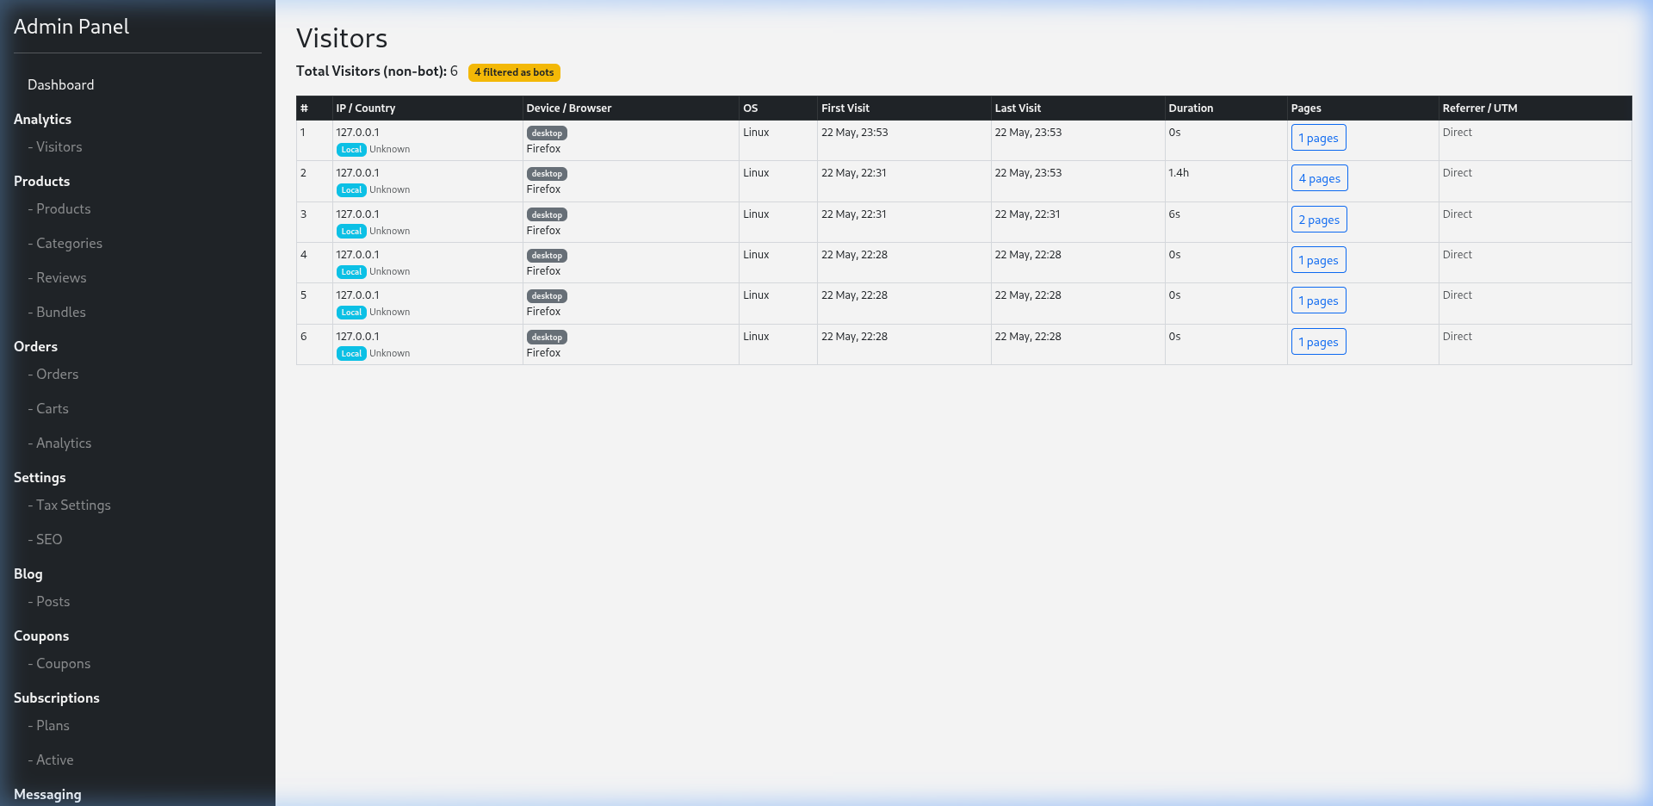Click the Settings section heading
This screenshot has width=1653, height=806.
click(40, 478)
